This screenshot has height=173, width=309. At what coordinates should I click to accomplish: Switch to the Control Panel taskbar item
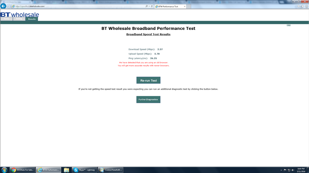pyautogui.click(x=110, y=170)
